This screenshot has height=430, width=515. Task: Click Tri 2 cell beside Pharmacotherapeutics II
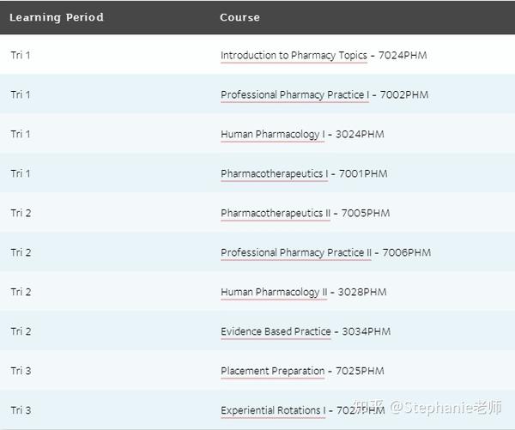coord(21,213)
